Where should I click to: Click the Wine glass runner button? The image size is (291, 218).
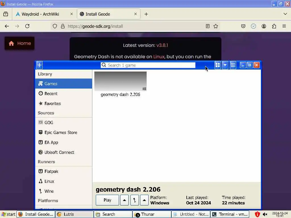coord(134,200)
